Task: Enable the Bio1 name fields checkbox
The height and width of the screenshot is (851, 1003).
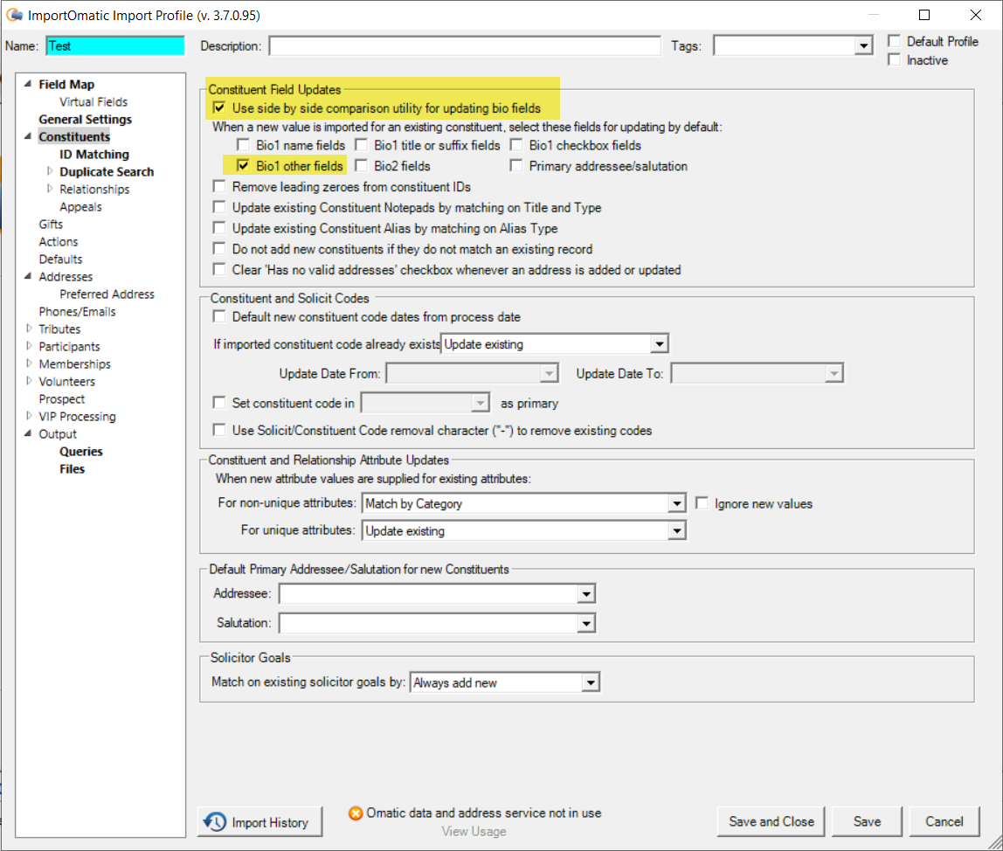Action: click(243, 145)
